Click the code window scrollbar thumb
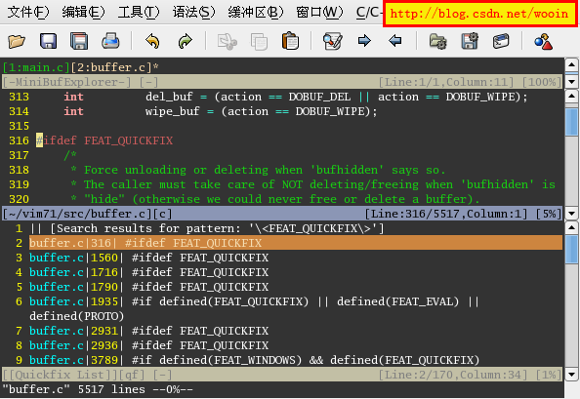 [x=572, y=122]
